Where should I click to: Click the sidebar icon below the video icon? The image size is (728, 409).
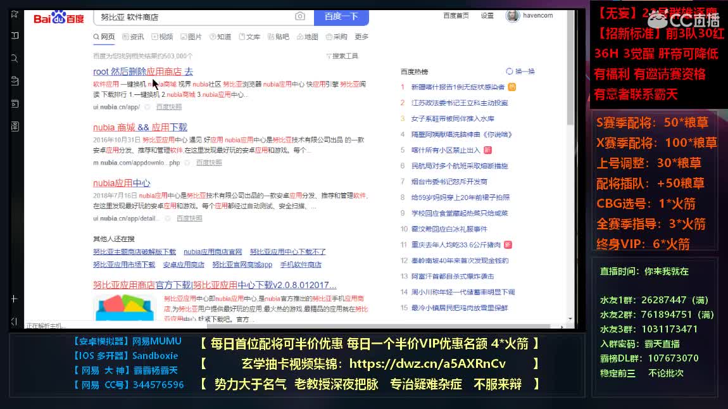[x=15, y=126]
